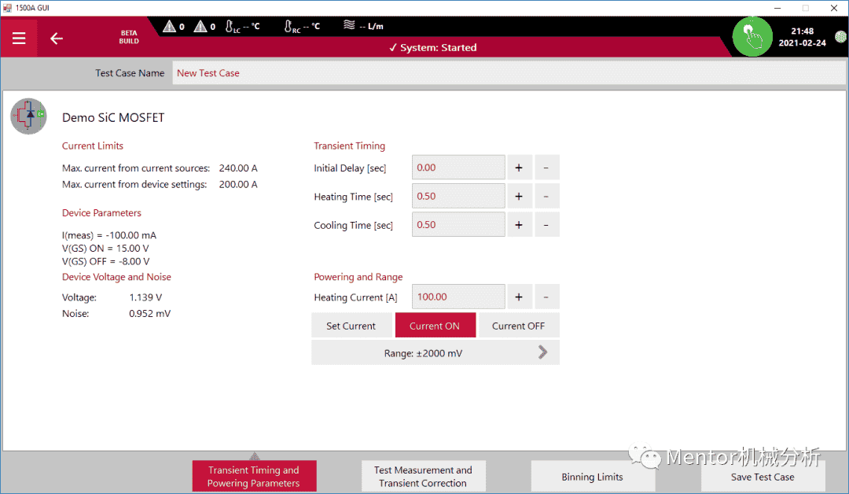Click the Set Current button
Image resolution: width=849 pixels, height=494 pixels.
[x=351, y=326]
